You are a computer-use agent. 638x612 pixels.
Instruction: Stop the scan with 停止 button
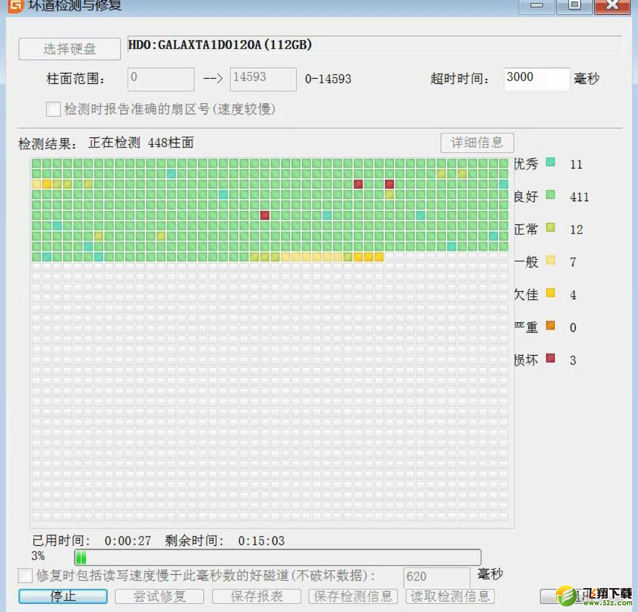coord(63,596)
